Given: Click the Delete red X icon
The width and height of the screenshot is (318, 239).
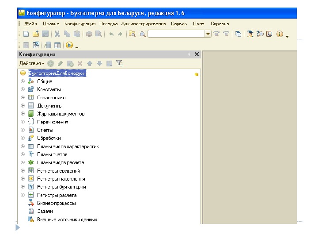Looking at the screenshot, I should pos(80,64).
